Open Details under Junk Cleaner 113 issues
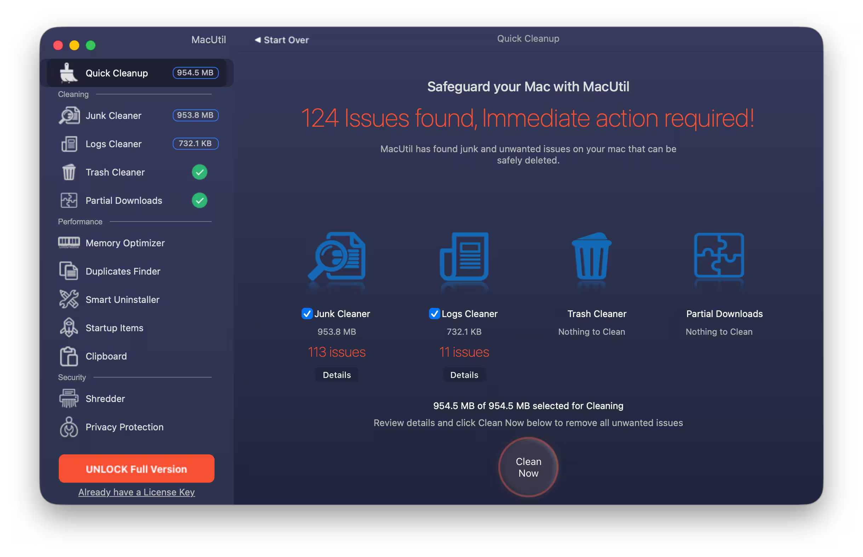The image size is (863, 557). (x=337, y=375)
